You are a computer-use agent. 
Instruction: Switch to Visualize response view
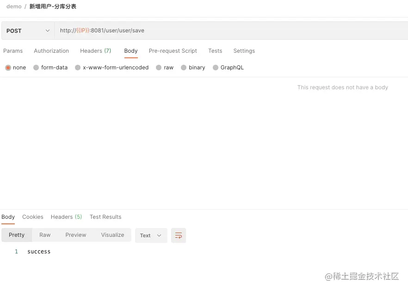click(x=112, y=235)
